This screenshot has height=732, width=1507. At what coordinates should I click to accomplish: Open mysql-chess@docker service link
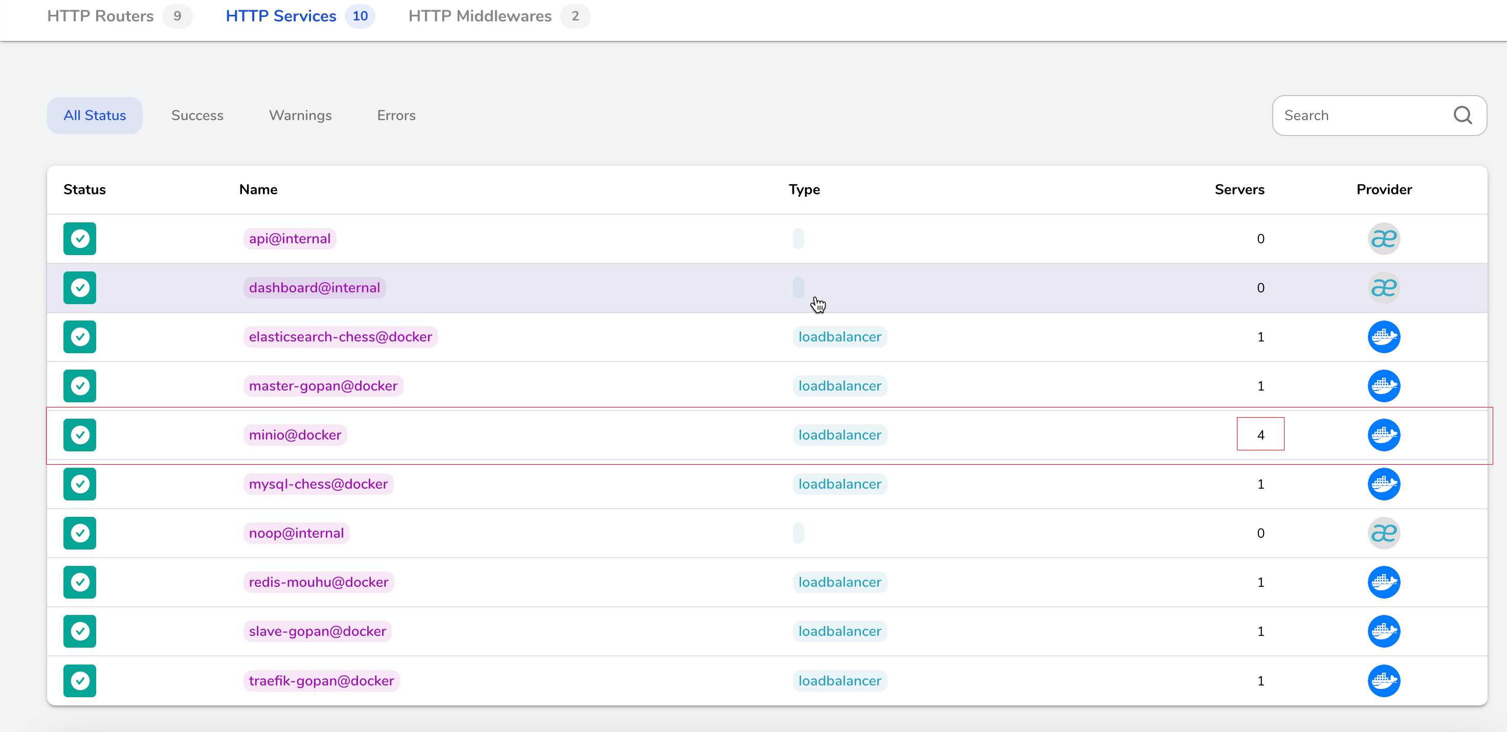[x=318, y=484]
